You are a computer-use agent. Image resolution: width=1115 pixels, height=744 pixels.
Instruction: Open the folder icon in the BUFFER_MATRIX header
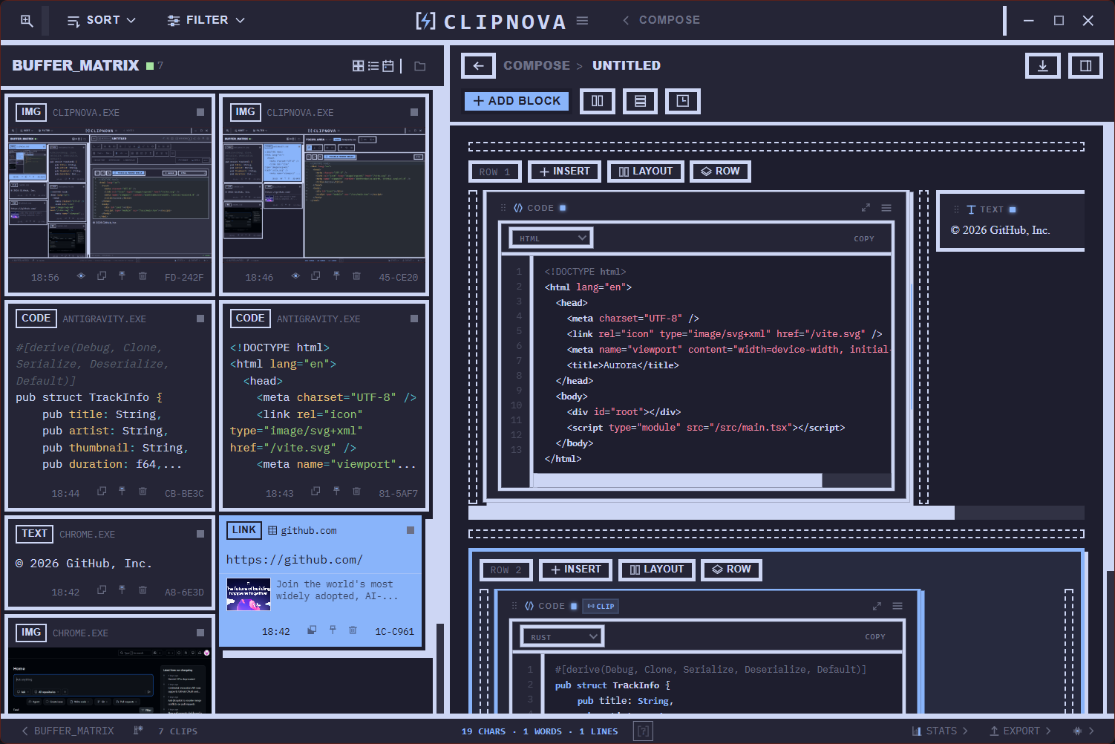(x=420, y=66)
